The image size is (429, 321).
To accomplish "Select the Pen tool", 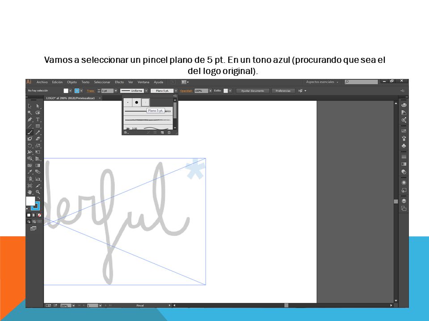I will tap(30, 119).
